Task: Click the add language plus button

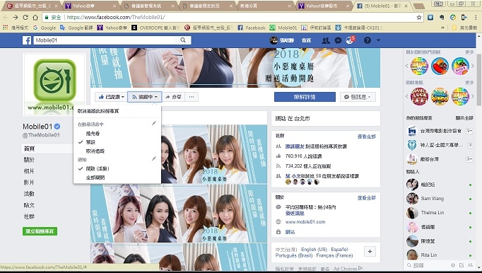Action: (x=370, y=252)
